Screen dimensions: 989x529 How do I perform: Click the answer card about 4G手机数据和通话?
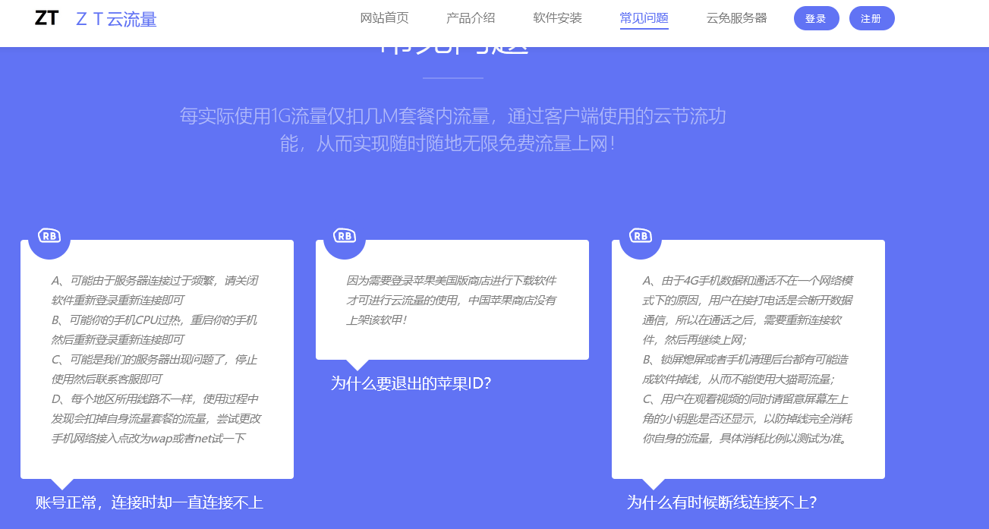(748, 359)
